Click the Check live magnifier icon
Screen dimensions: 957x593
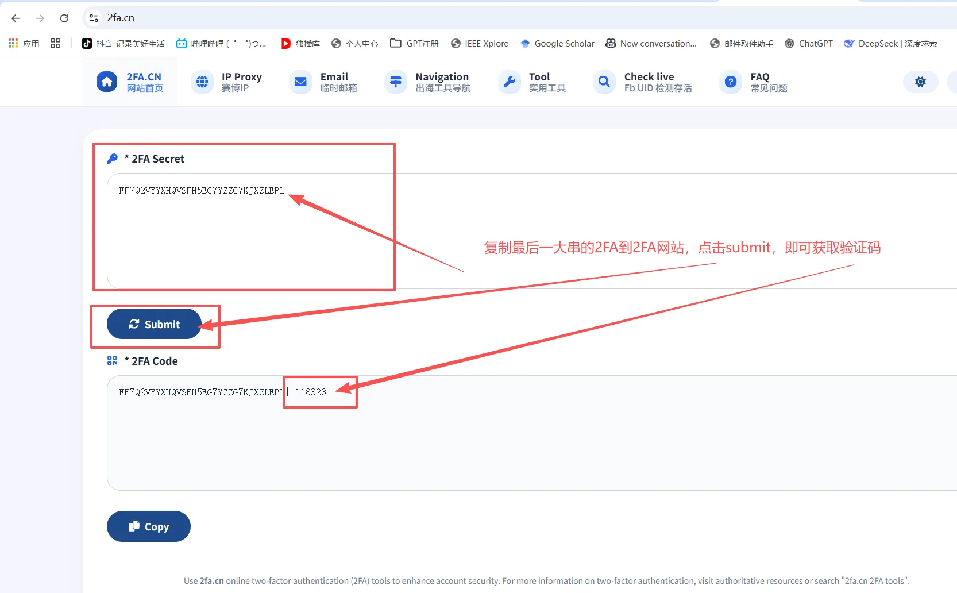point(604,82)
